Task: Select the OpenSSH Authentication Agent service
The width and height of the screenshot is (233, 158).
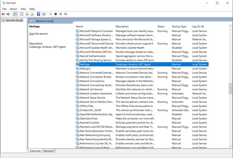Action: tap(142, 114)
